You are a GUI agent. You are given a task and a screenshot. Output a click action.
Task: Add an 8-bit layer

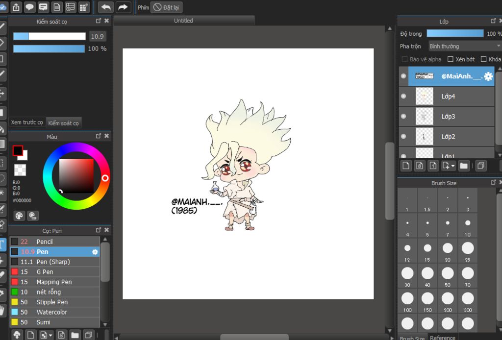point(420,166)
